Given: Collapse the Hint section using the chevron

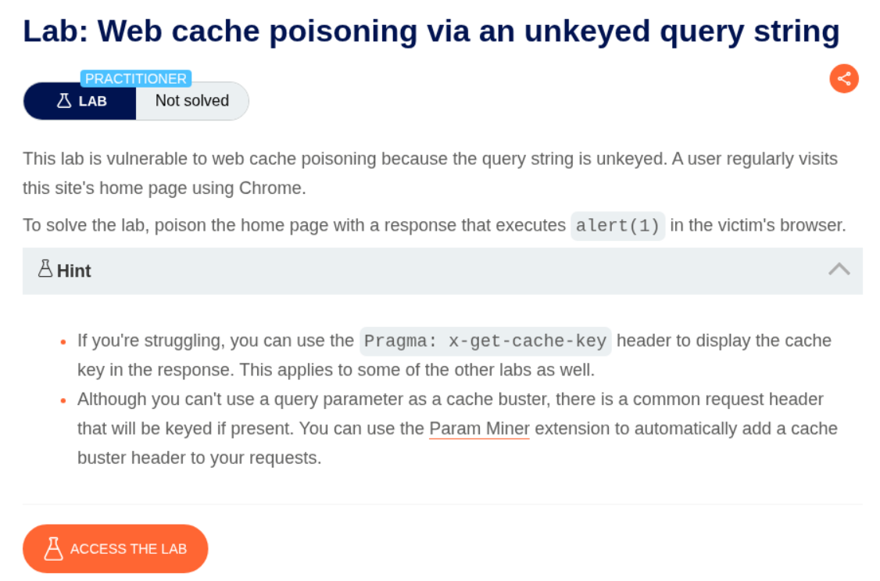Looking at the screenshot, I should pyautogui.click(x=839, y=270).
